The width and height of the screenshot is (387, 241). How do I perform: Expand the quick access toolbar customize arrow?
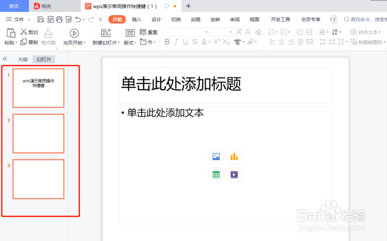click(x=100, y=20)
